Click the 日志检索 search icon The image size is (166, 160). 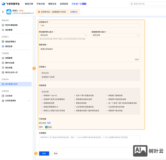(x=3, y=96)
